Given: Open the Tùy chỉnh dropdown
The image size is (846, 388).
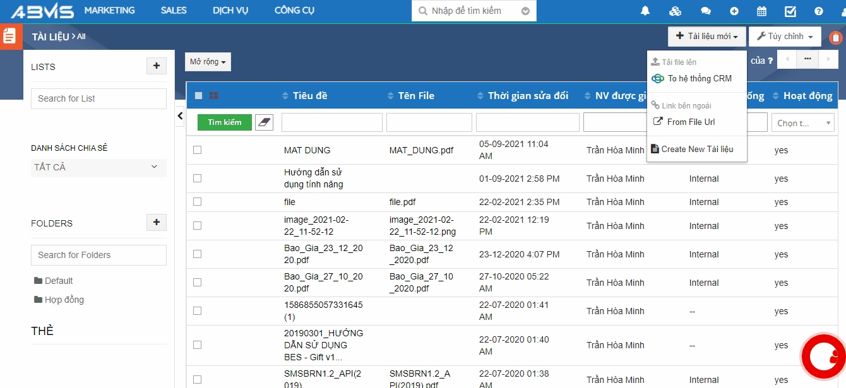Looking at the screenshot, I should pos(785,37).
